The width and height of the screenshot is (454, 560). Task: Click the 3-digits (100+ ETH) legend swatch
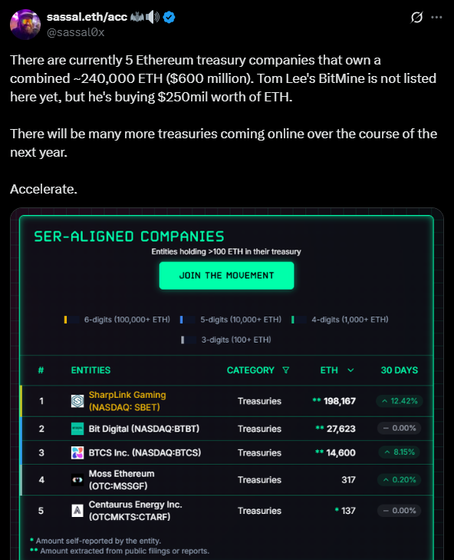[189, 340]
